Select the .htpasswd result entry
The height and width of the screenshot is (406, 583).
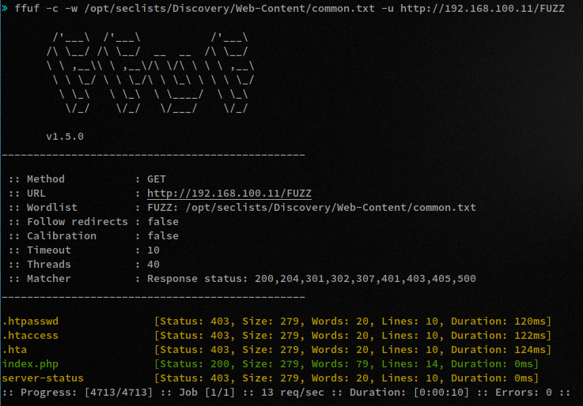(30, 321)
